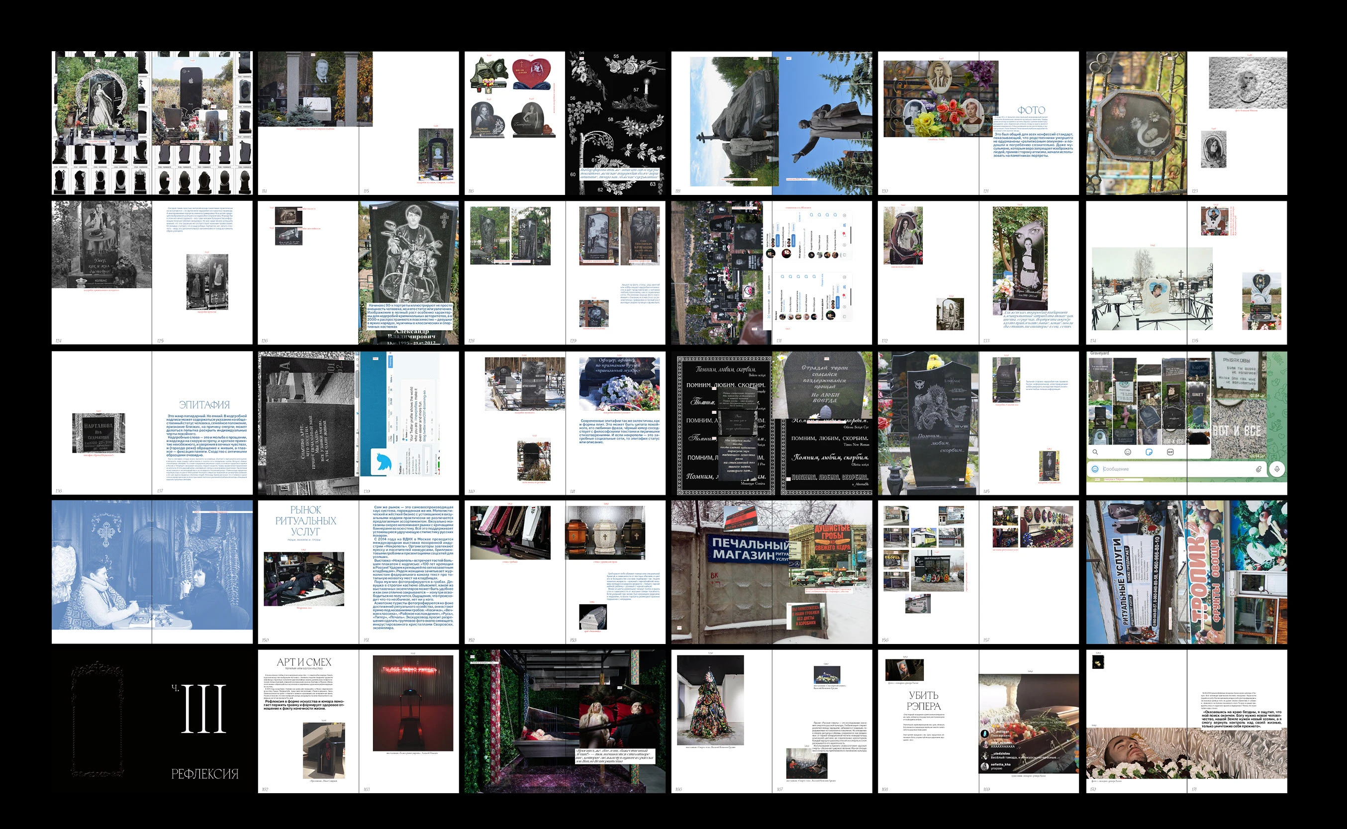Viewport: 1347px width, 829px height.
Task: Click the ФОТО chapter heading
Action: point(1031,110)
